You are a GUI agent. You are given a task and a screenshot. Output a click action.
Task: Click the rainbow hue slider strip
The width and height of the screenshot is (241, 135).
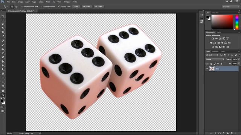237,22
